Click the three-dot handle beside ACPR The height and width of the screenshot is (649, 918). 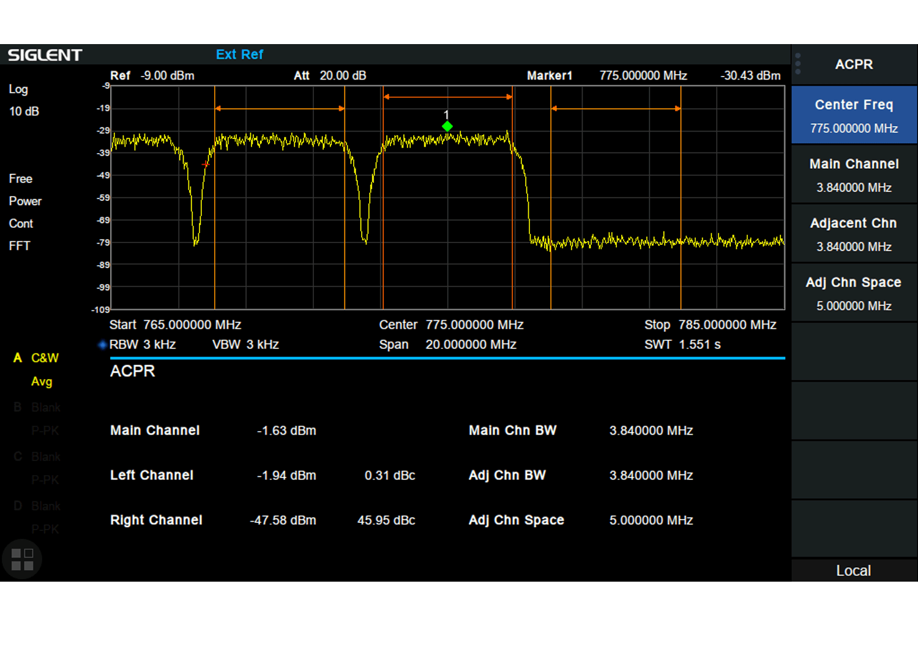[798, 64]
